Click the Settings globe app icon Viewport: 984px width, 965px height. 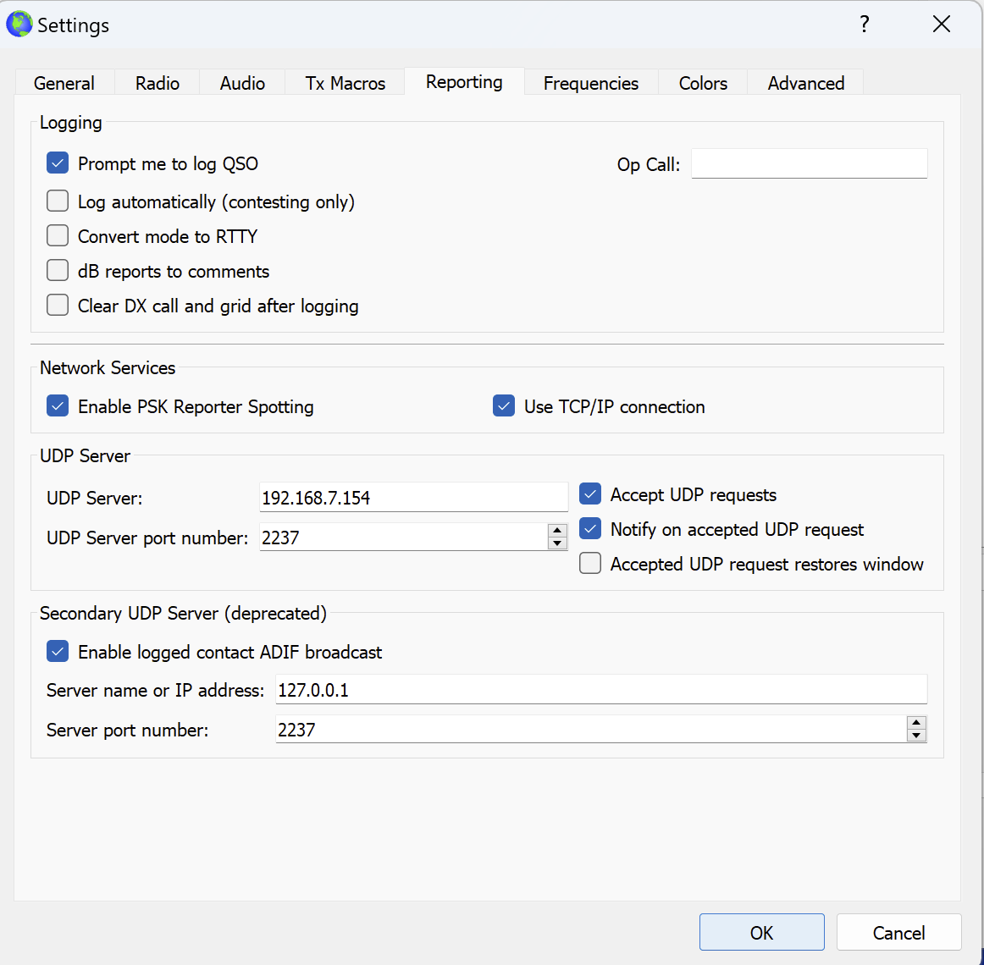(19, 25)
